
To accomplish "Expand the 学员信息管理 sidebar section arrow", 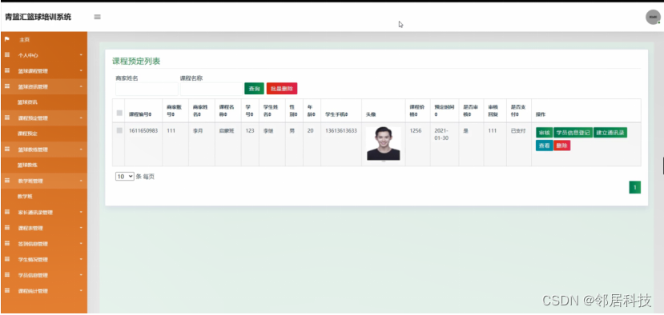I will (81, 275).
